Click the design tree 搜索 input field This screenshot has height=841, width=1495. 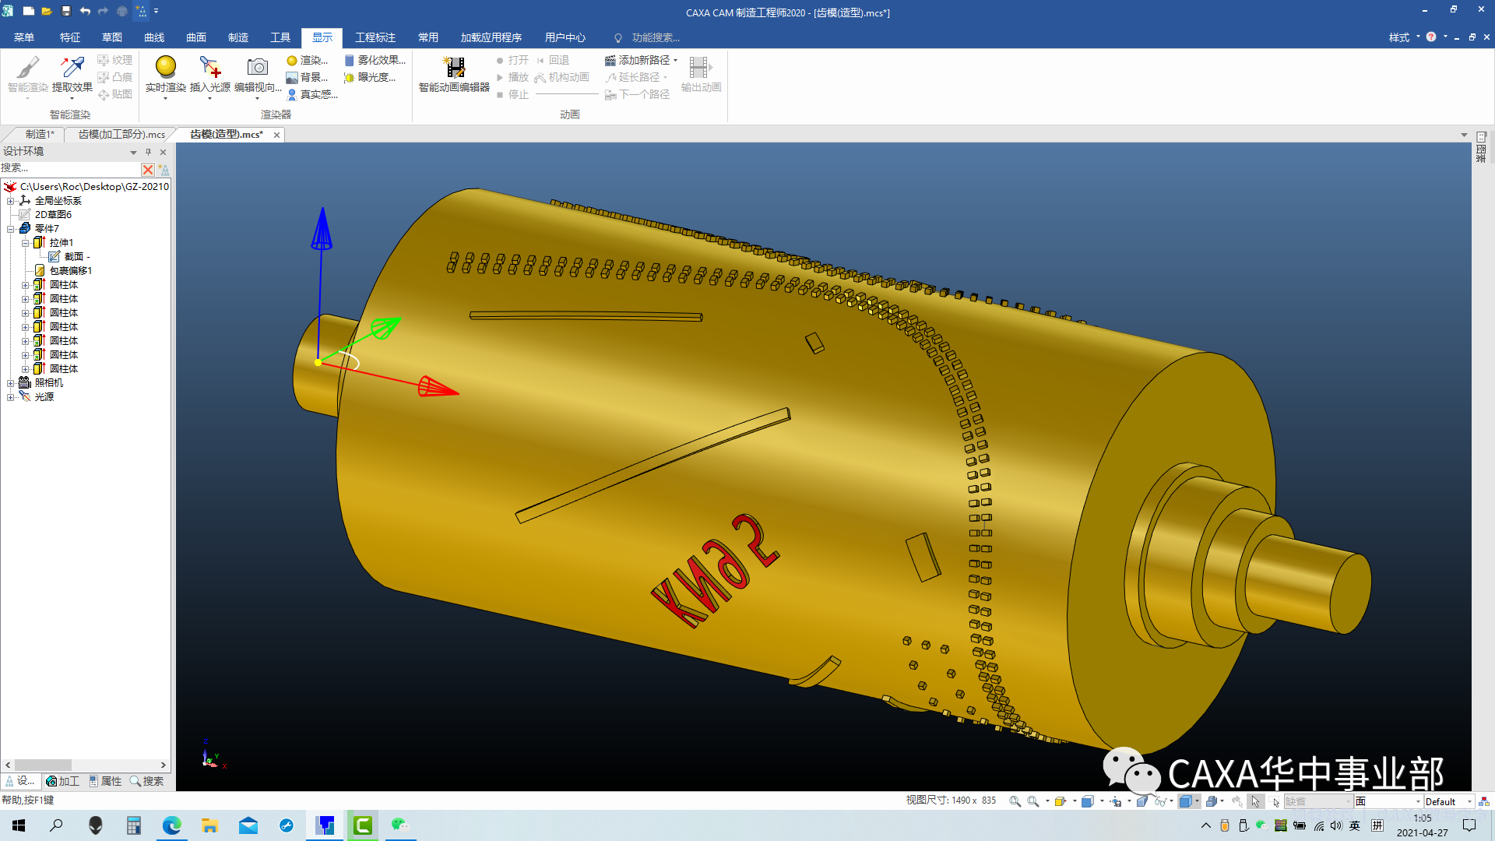point(70,168)
